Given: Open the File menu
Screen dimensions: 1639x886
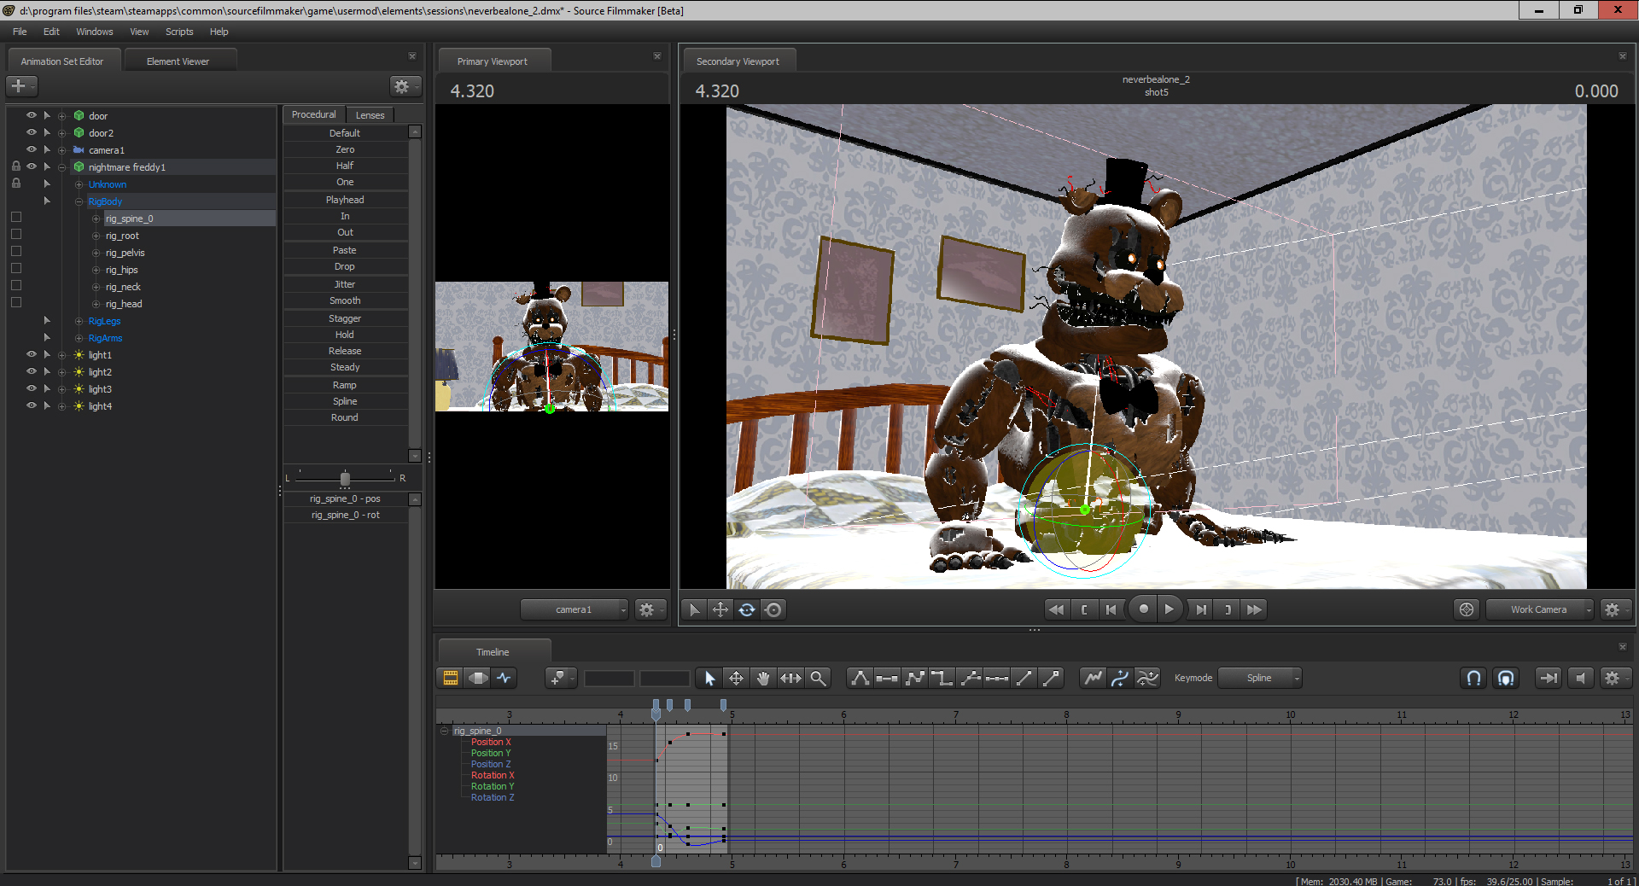Looking at the screenshot, I should pos(20,32).
